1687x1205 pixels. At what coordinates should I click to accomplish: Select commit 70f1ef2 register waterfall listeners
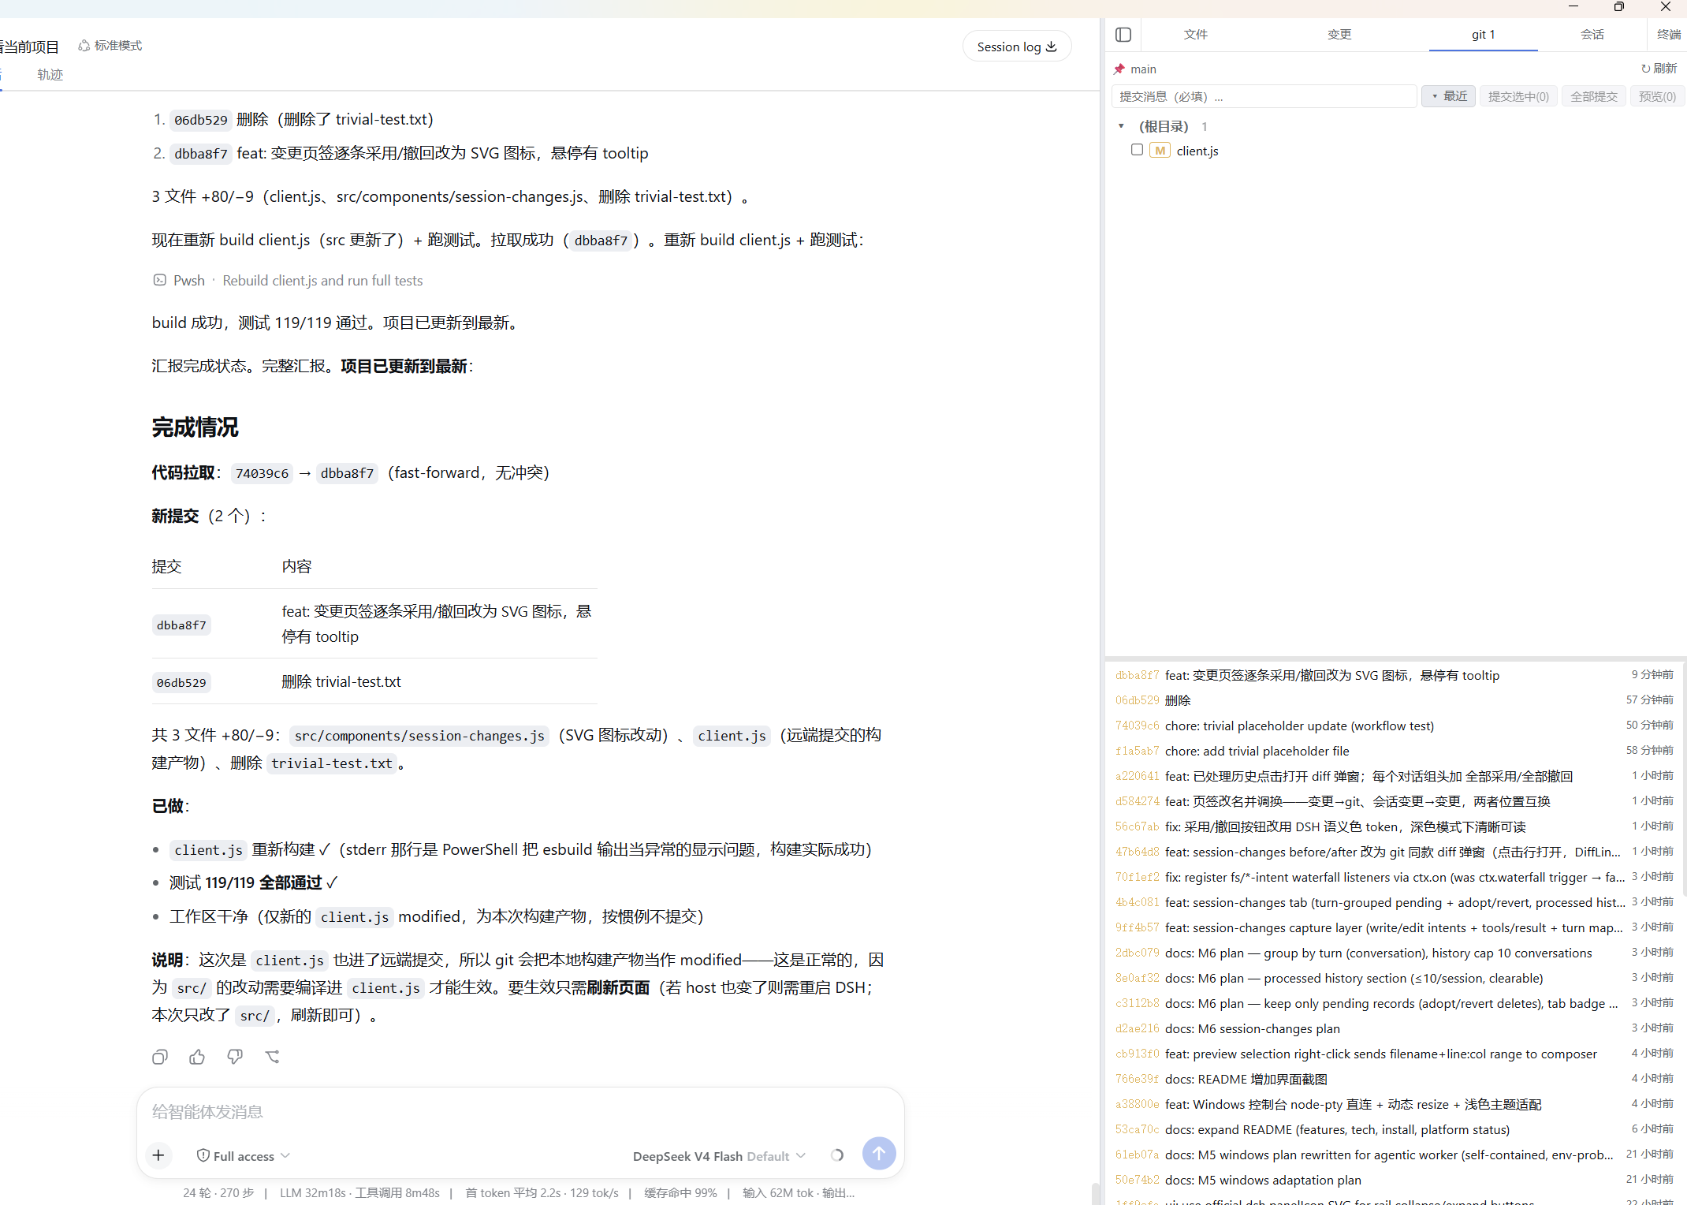[1394, 877]
